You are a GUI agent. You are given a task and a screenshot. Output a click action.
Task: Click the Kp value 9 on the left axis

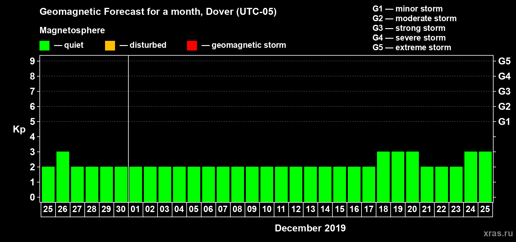[x=32, y=61]
